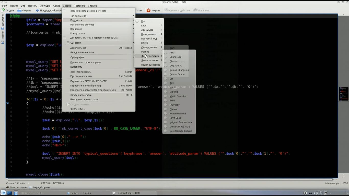Screen dimensions: 349x196
Task: Open the Текущий проект panel icon
Action: (30, 187)
